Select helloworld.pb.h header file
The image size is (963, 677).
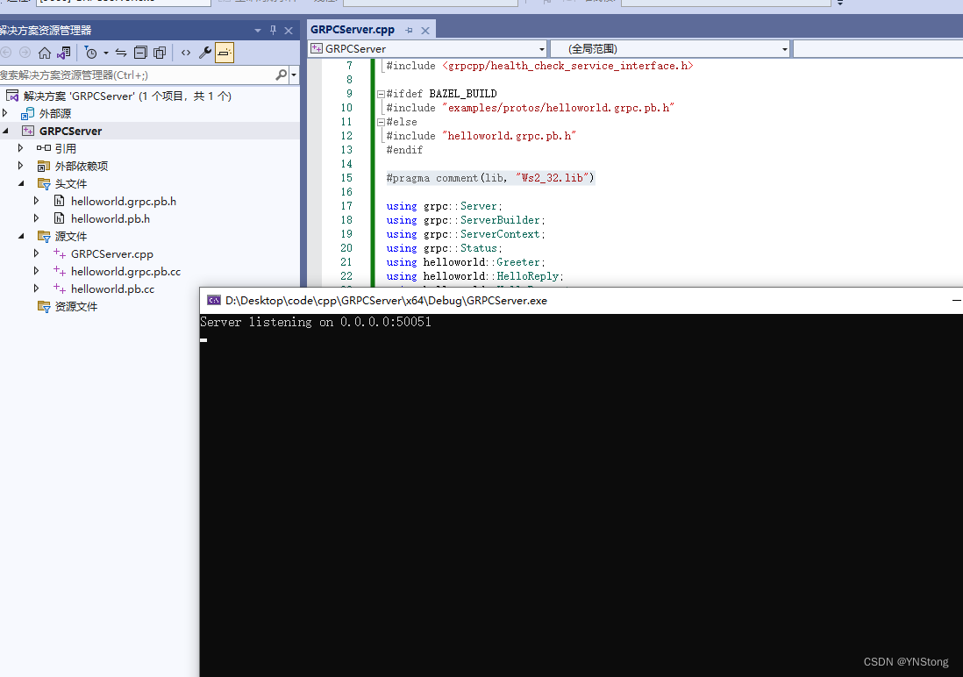coord(111,218)
